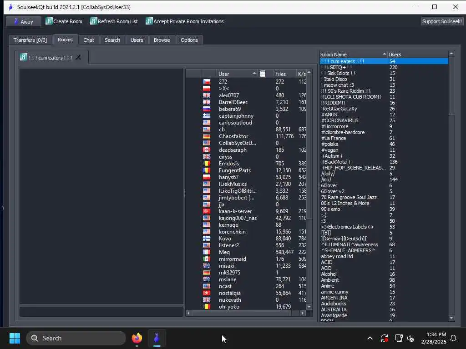Screen dimensions: 466x349
Task: Click the Finnish flag icon beside Kovo
Action: 207,239
